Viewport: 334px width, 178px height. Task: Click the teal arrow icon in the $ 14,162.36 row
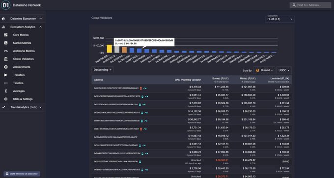(x=146, y=113)
